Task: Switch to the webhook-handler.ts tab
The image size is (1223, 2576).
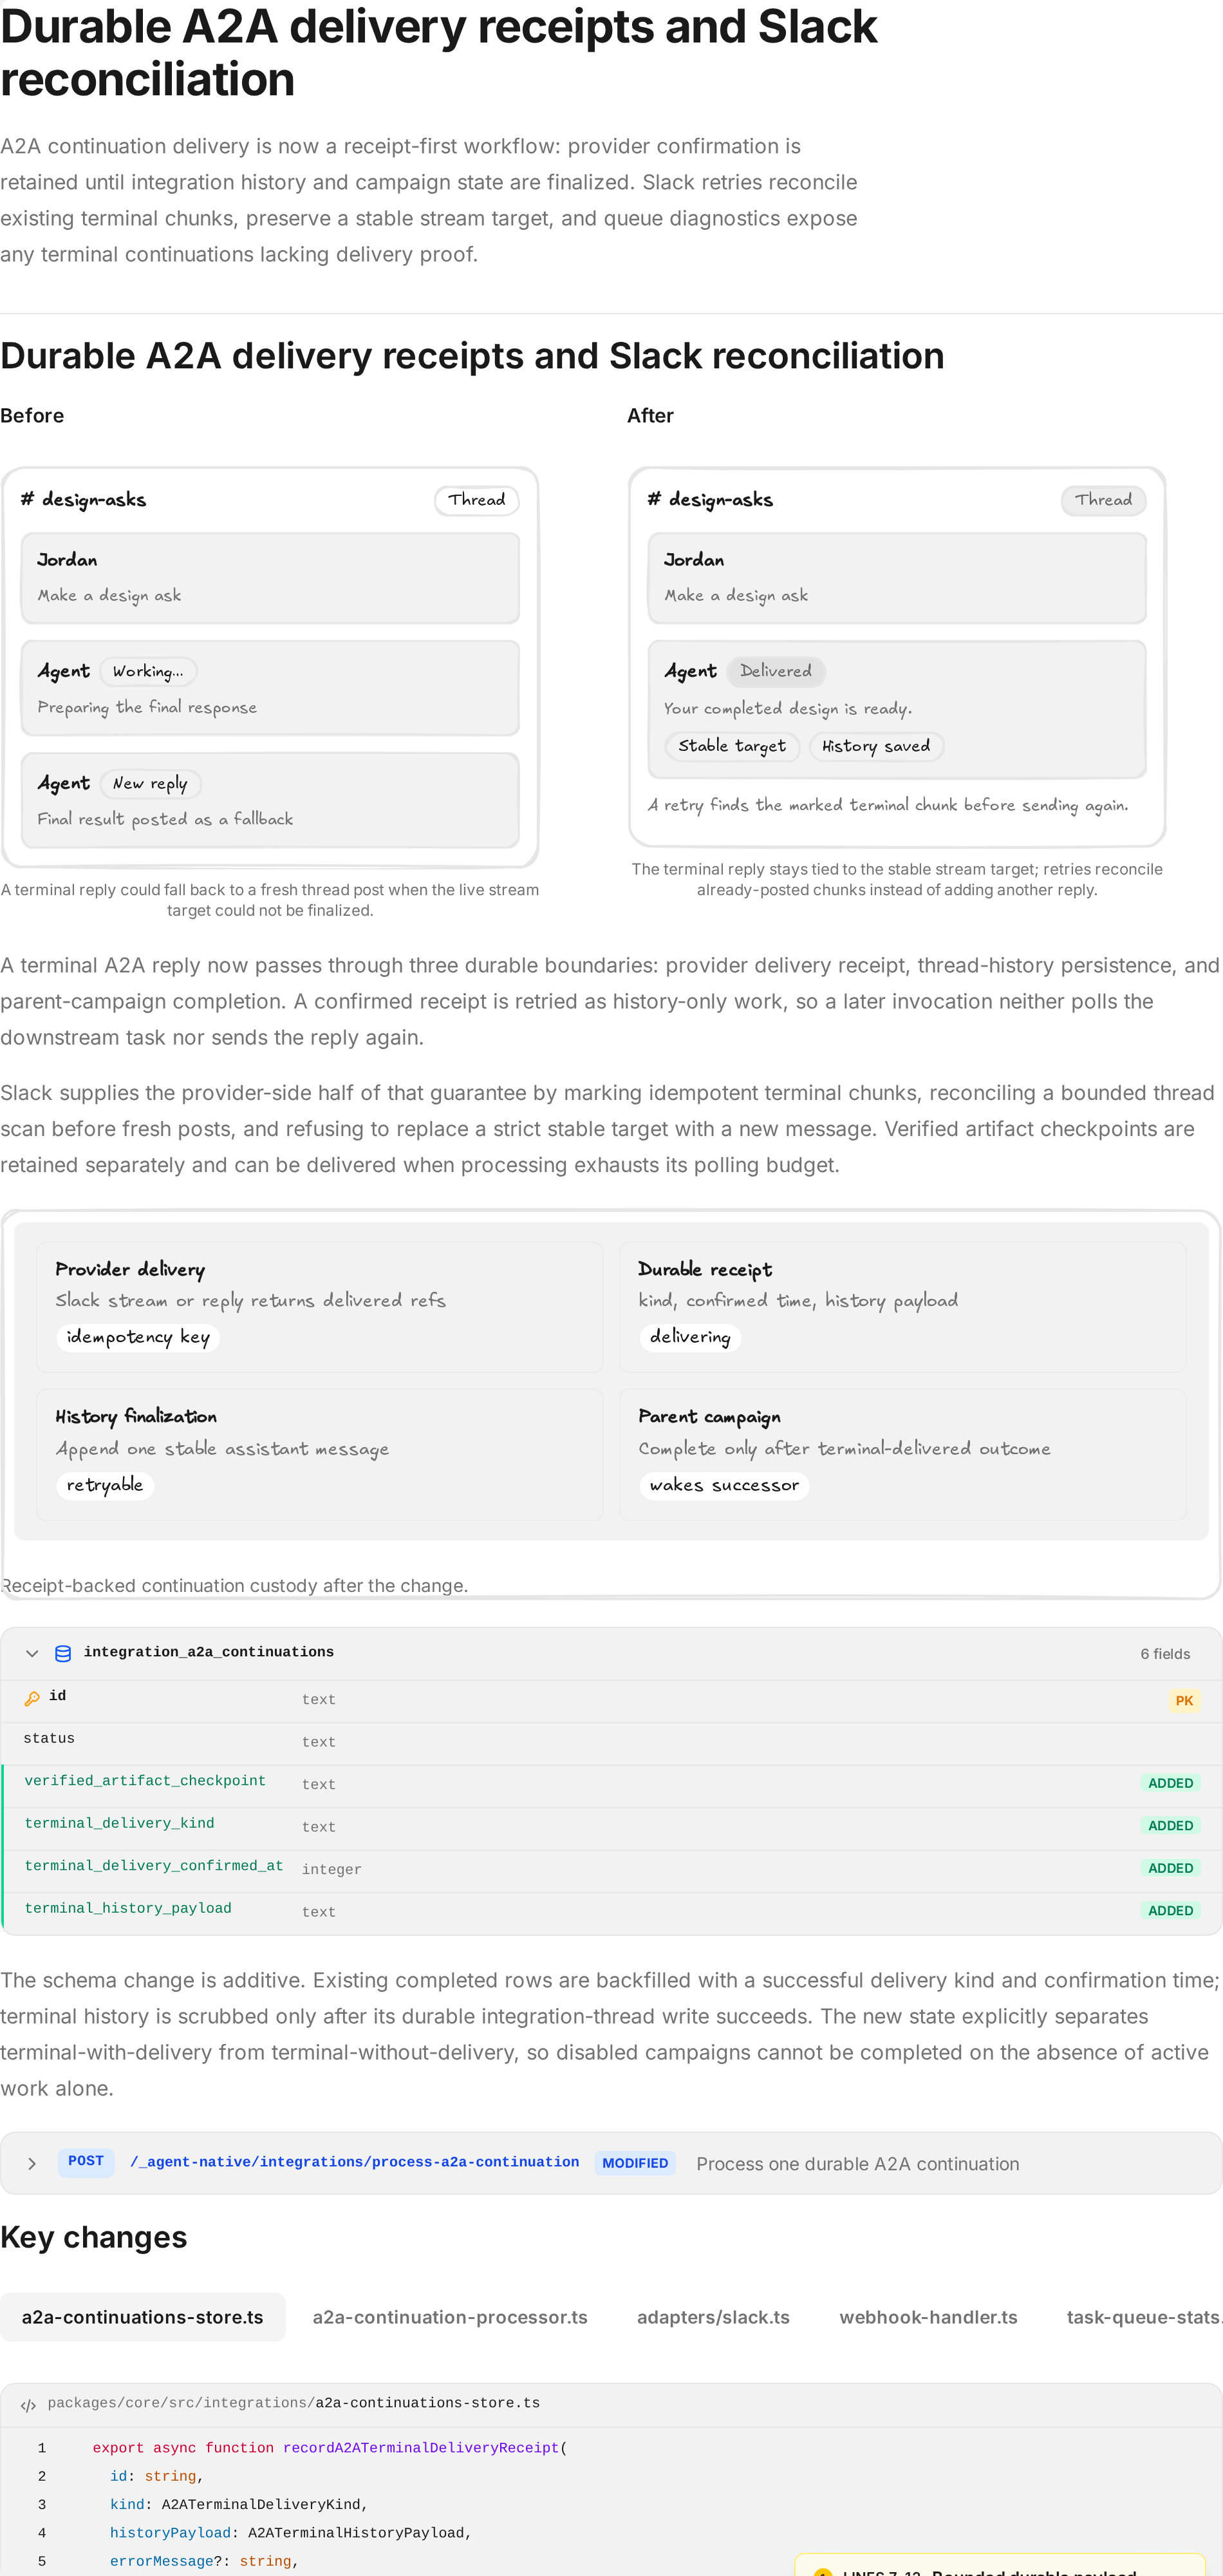Action: coord(928,2317)
